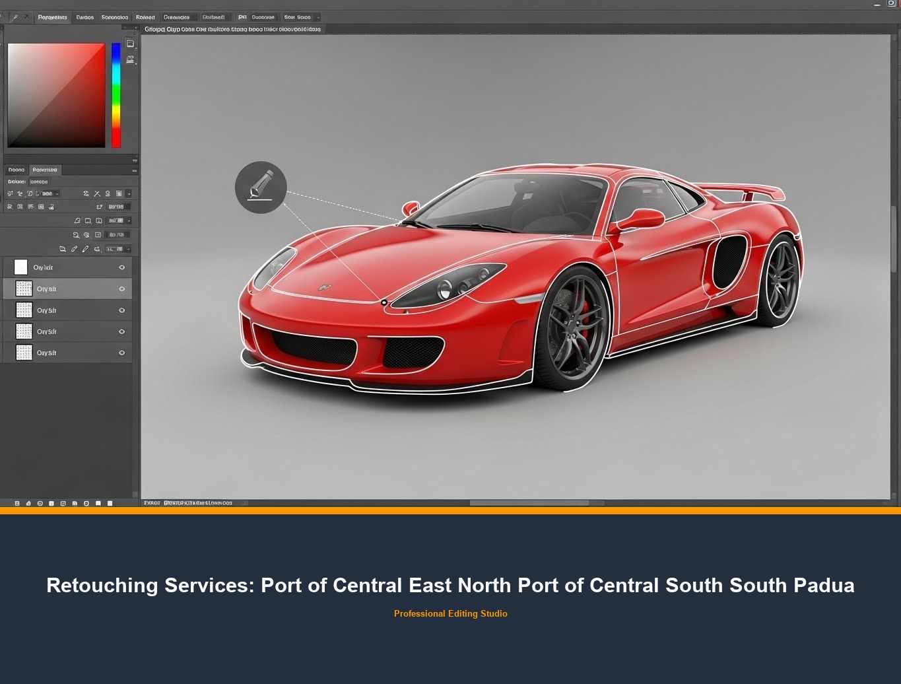The width and height of the screenshot is (901, 684).
Task: Toggle visibility of the highlighted 'Oiy Sft' layer
Action: (x=121, y=289)
